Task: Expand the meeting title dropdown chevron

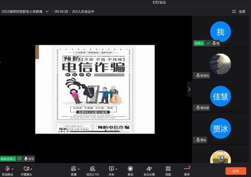Action: tap(47, 12)
